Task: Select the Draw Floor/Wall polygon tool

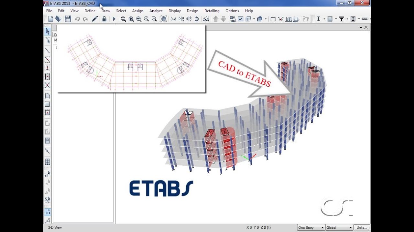Action: 48,96
